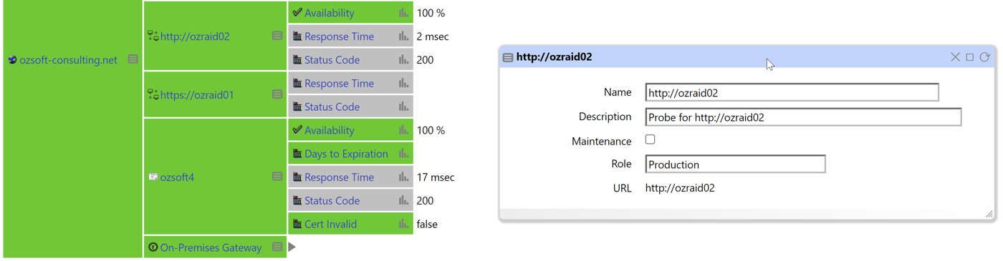Show chart for ozsoft4 Response Time
The width and height of the screenshot is (1003, 261).
coord(404,177)
